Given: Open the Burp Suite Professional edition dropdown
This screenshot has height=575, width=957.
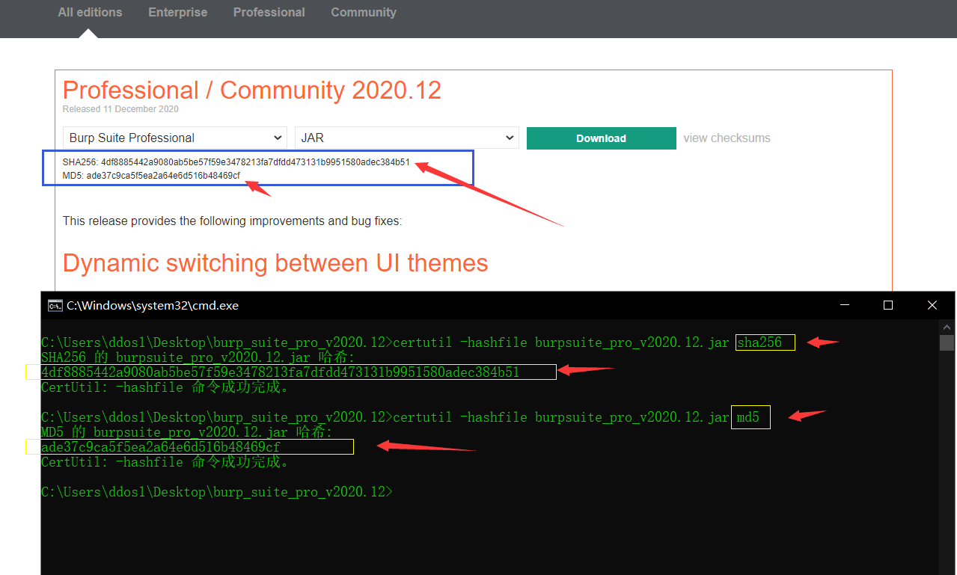Looking at the screenshot, I should (174, 138).
